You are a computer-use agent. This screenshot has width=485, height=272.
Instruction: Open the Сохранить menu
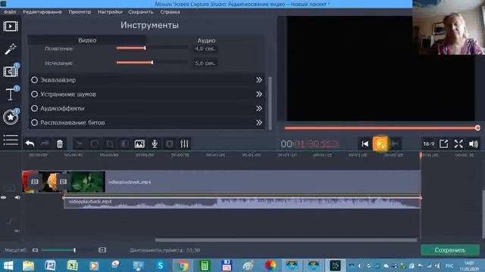[x=141, y=12]
